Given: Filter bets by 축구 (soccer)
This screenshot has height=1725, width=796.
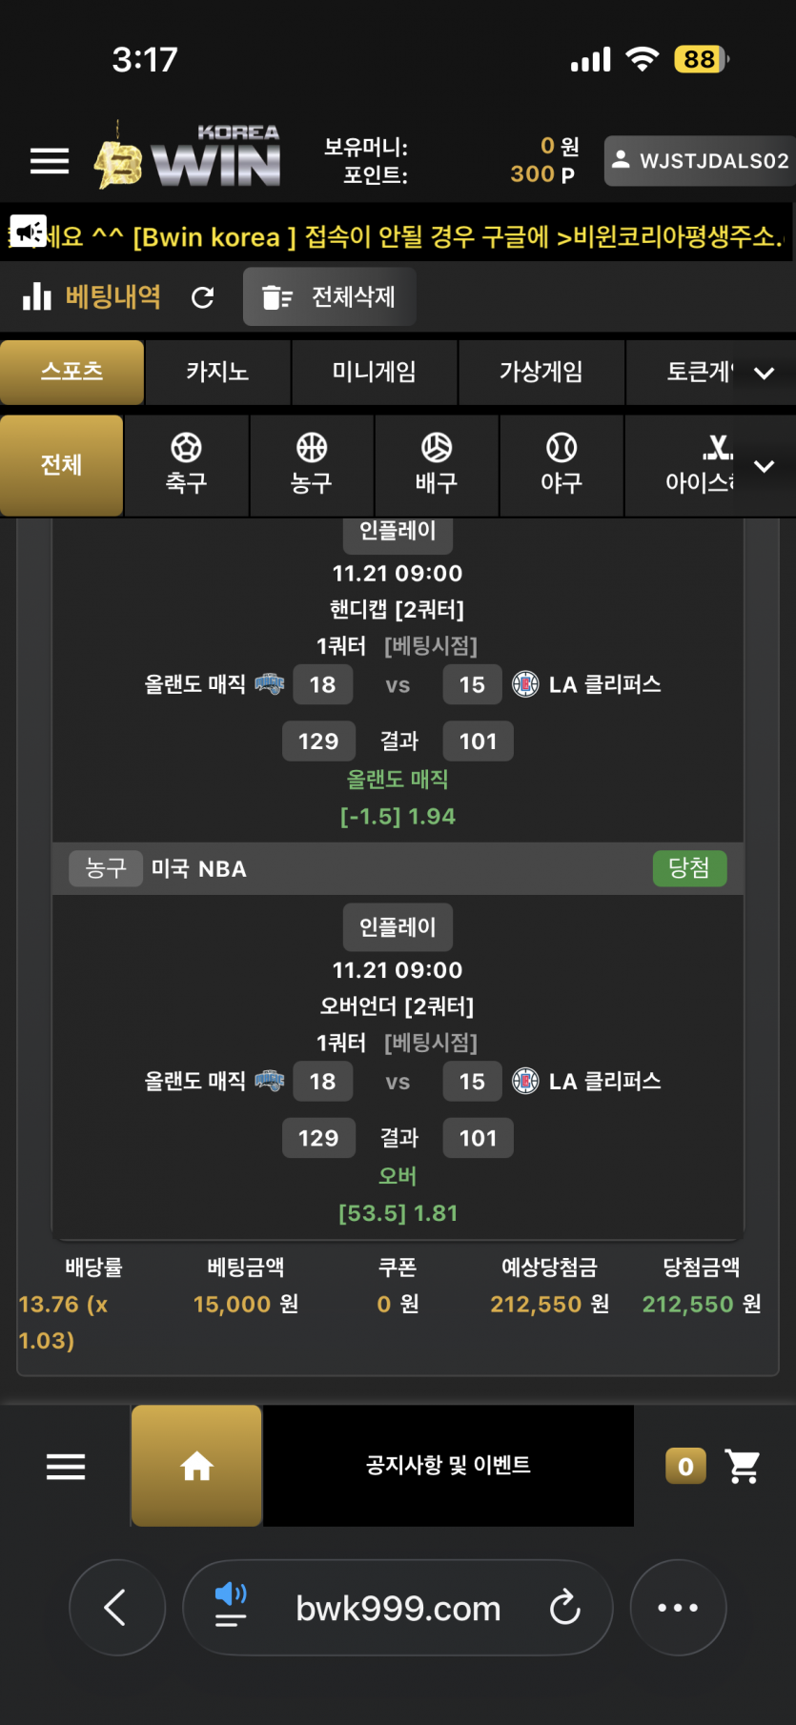Looking at the screenshot, I should pyautogui.click(x=186, y=465).
